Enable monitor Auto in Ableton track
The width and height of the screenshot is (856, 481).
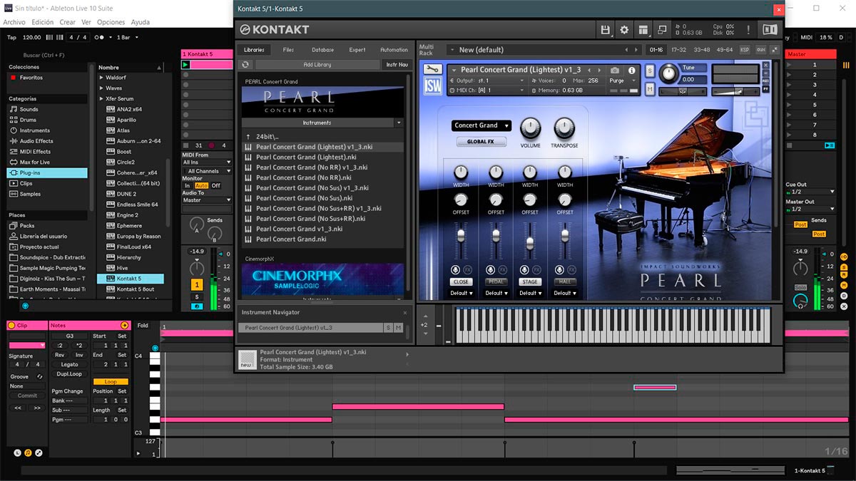pyautogui.click(x=201, y=186)
